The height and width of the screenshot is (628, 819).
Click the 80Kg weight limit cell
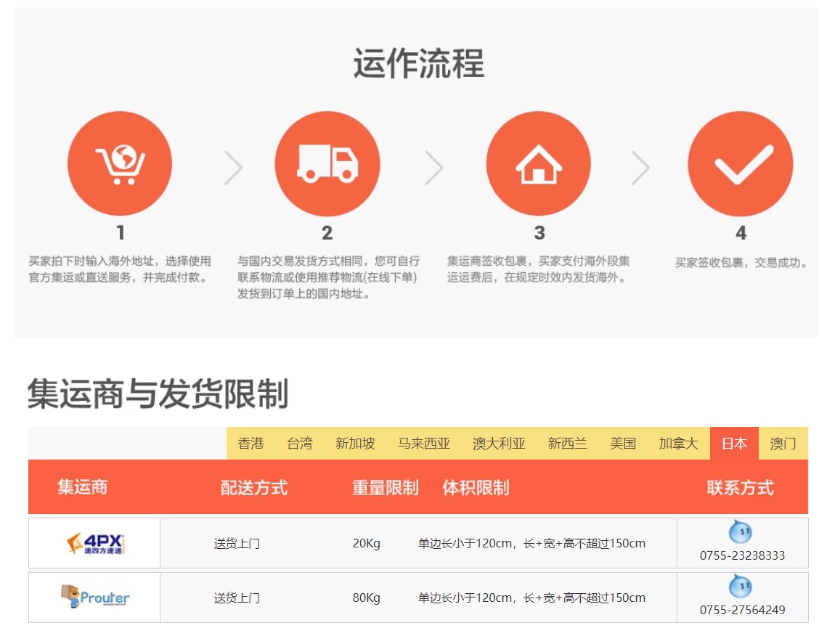366,598
